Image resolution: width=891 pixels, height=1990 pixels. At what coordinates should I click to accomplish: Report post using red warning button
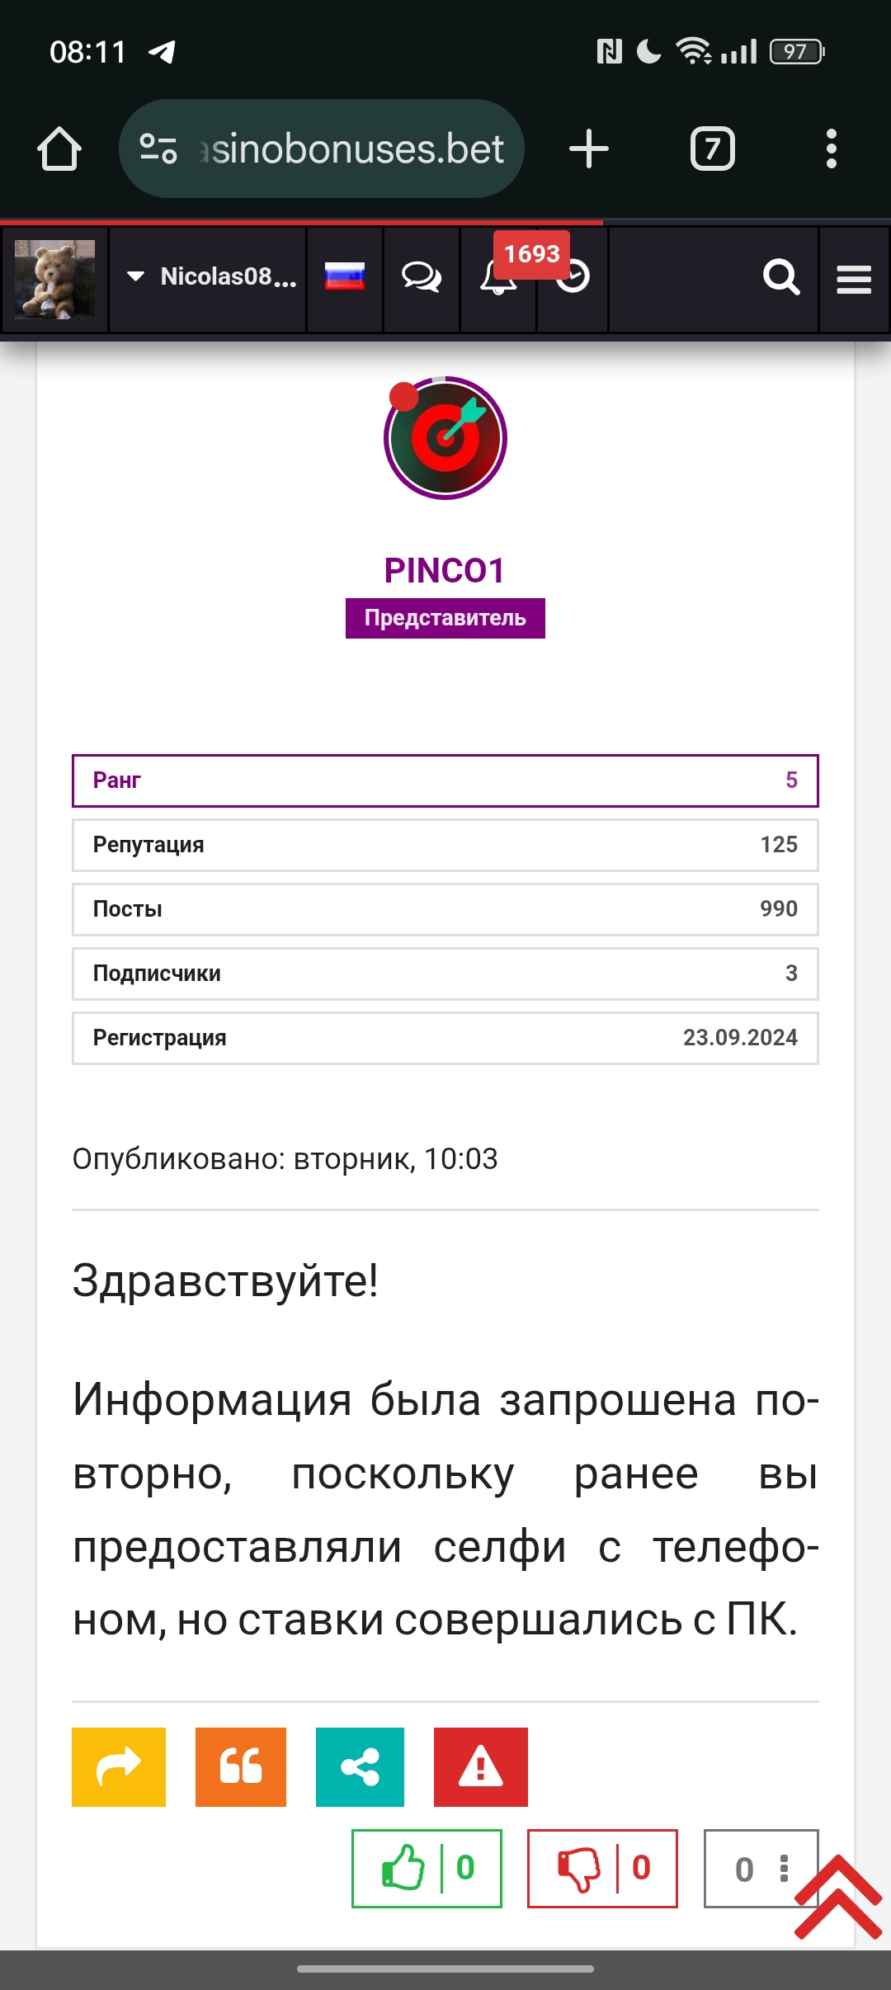pos(481,1767)
